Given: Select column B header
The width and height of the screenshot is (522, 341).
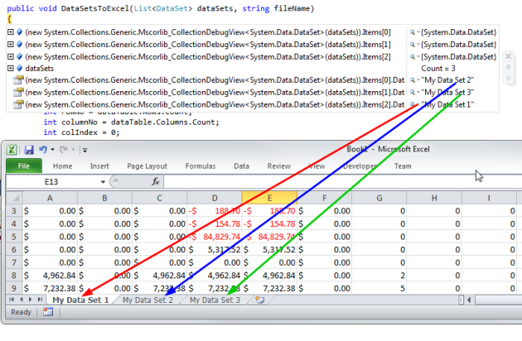Looking at the screenshot, I should pos(104,199).
